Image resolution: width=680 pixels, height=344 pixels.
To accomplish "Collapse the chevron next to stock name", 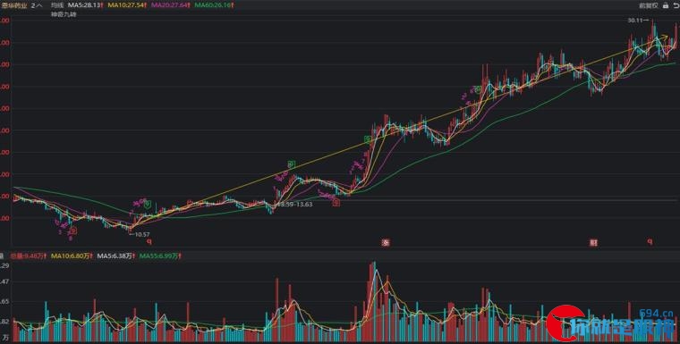I will pyautogui.click(x=39, y=5).
